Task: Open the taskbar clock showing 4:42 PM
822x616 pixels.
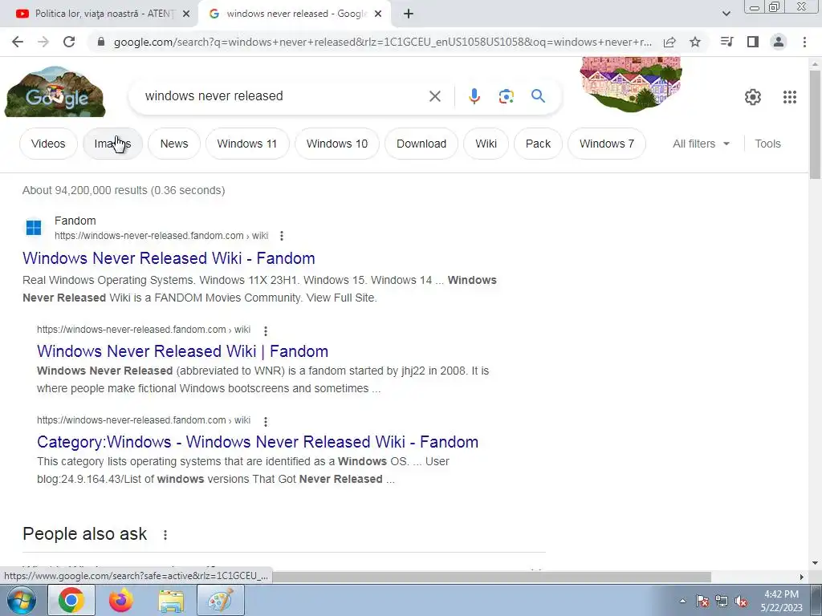Action: tap(782, 601)
